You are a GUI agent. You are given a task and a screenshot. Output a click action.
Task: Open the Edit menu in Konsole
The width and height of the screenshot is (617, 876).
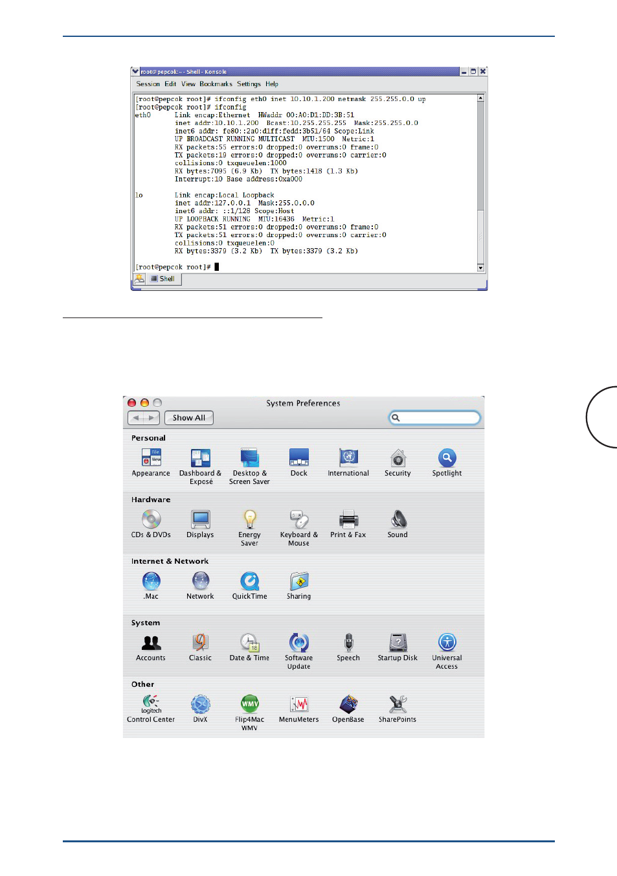(170, 84)
